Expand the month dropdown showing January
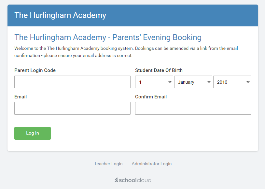 193,82
